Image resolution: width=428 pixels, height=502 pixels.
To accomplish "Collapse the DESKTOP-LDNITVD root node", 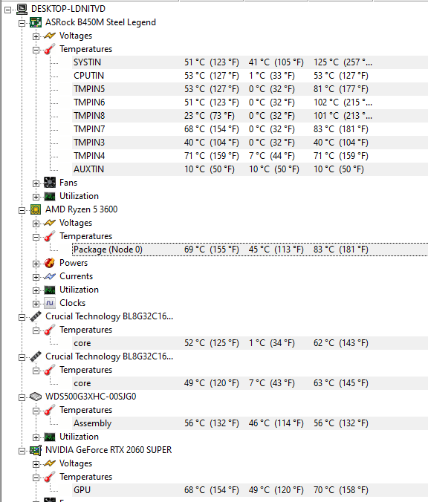I will 7,10.
